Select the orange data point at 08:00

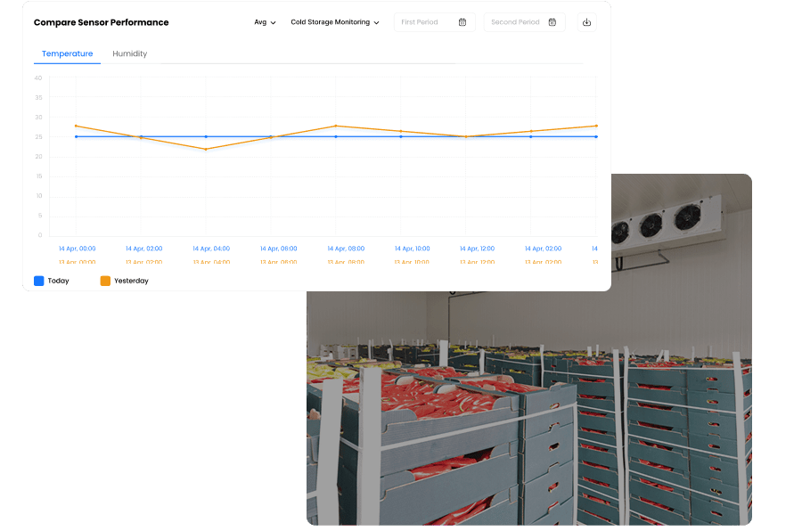click(336, 126)
